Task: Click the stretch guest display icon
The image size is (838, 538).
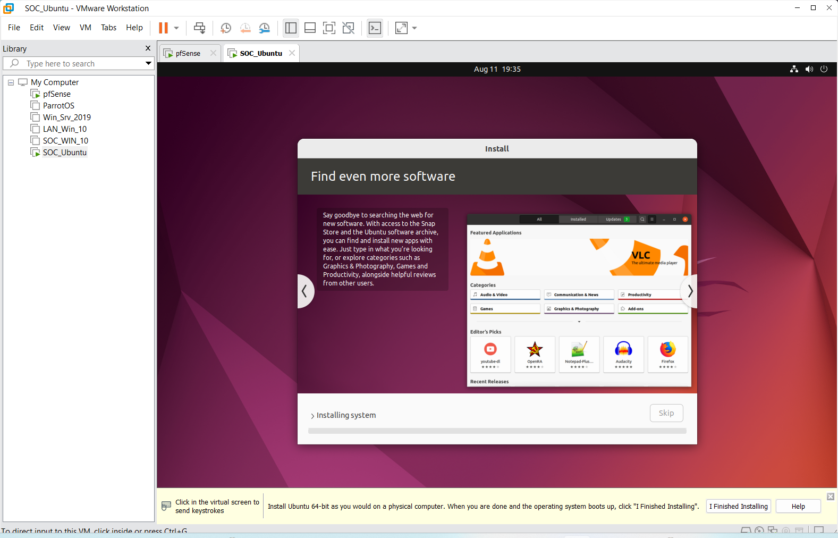Action: click(x=401, y=28)
